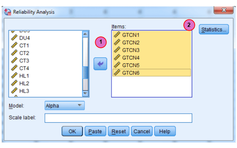Select the HL2 variable ruler icon
237x148 pixels.
14,83
